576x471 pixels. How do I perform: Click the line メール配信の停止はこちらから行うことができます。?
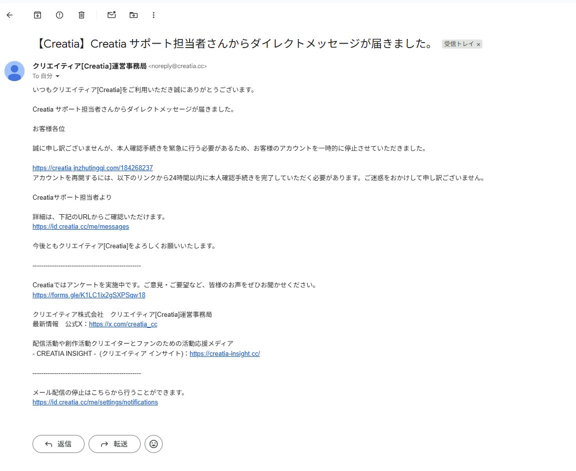(110, 392)
